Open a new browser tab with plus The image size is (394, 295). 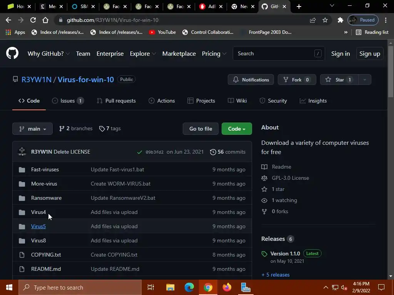(299, 7)
